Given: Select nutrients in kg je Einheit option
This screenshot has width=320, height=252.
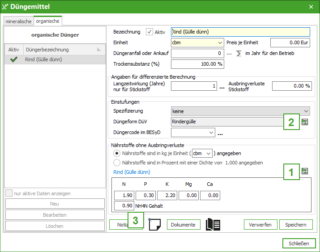Looking at the screenshot, I should pyautogui.click(x=117, y=153).
